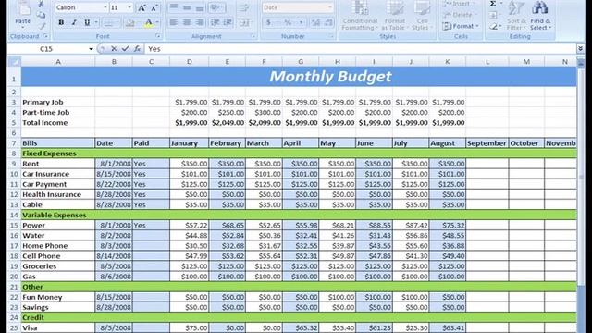Click Decrease Decimal
592x333 pixels.
point(329,22)
